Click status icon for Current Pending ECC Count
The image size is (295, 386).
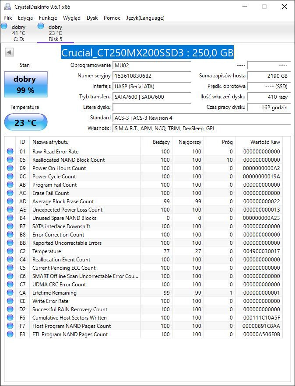coord(10,268)
